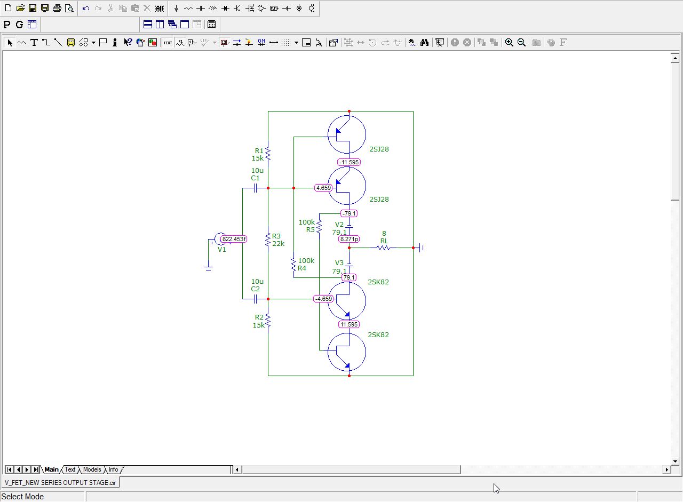Select All toolbar icon

[x=160, y=9]
